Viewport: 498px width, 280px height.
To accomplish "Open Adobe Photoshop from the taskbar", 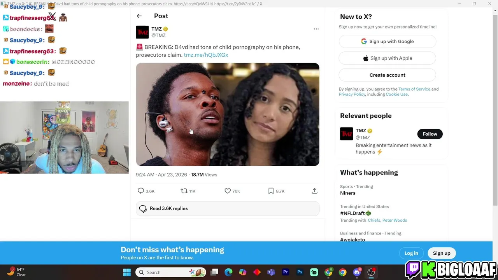I will click(x=300, y=272).
